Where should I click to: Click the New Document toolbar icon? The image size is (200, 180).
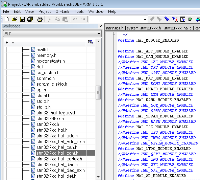coord(7,19)
